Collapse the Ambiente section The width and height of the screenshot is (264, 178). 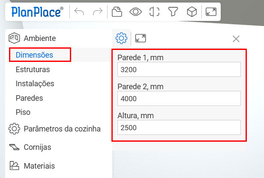click(39, 38)
